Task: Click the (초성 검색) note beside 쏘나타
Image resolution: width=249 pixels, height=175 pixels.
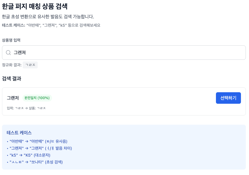Action: tap(54, 162)
